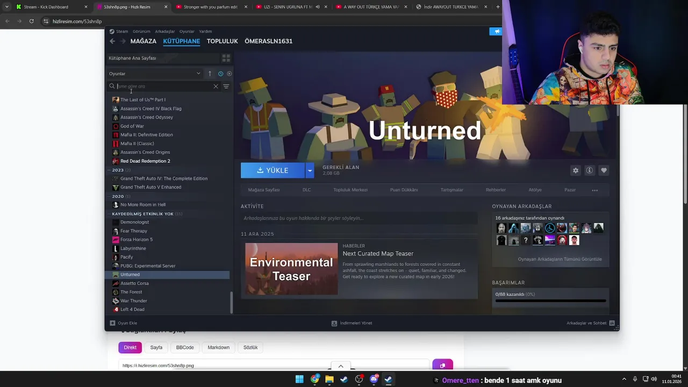View all playing friends link
This screenshot has height=387, width=688.
coord(560,259)
